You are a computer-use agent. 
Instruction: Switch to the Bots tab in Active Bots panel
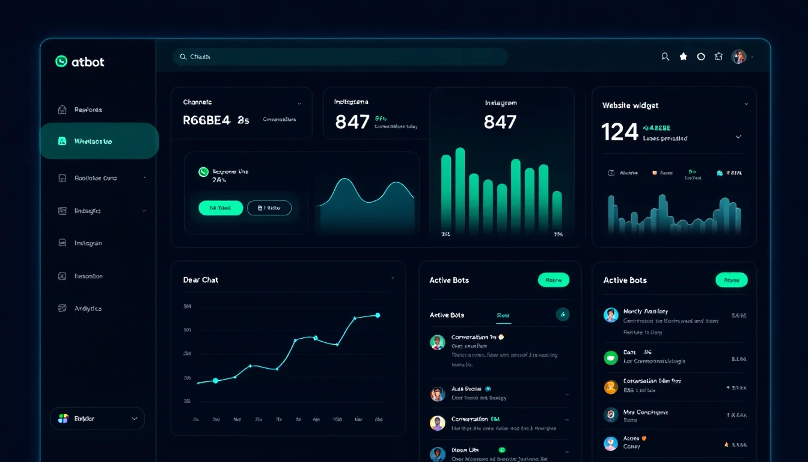point(503,315)
